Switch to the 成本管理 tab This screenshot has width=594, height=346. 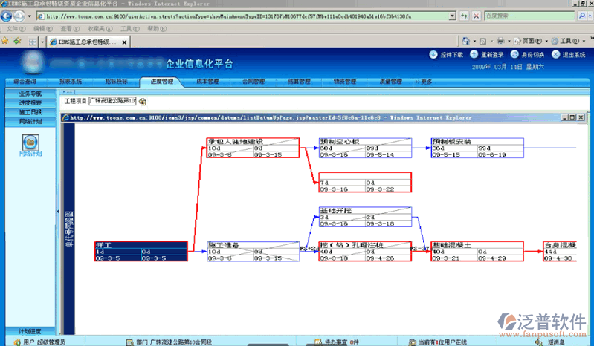pyautogui.click(x=207, y=82)
